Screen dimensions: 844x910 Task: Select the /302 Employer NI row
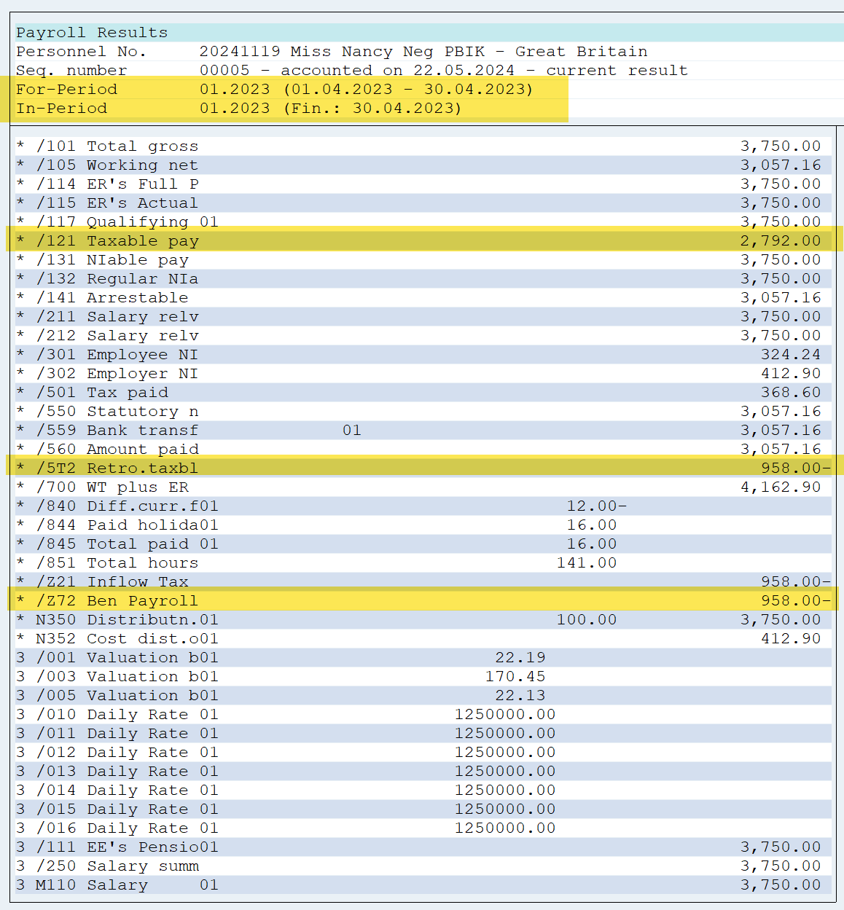423,374
